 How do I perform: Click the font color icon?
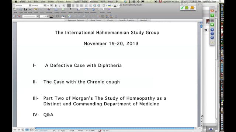(x=115, y=6)
